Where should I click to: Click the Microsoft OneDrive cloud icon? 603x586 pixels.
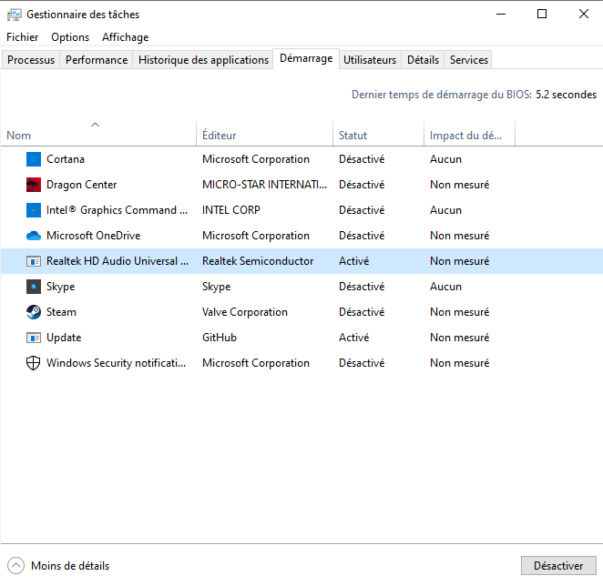[34, 236]
